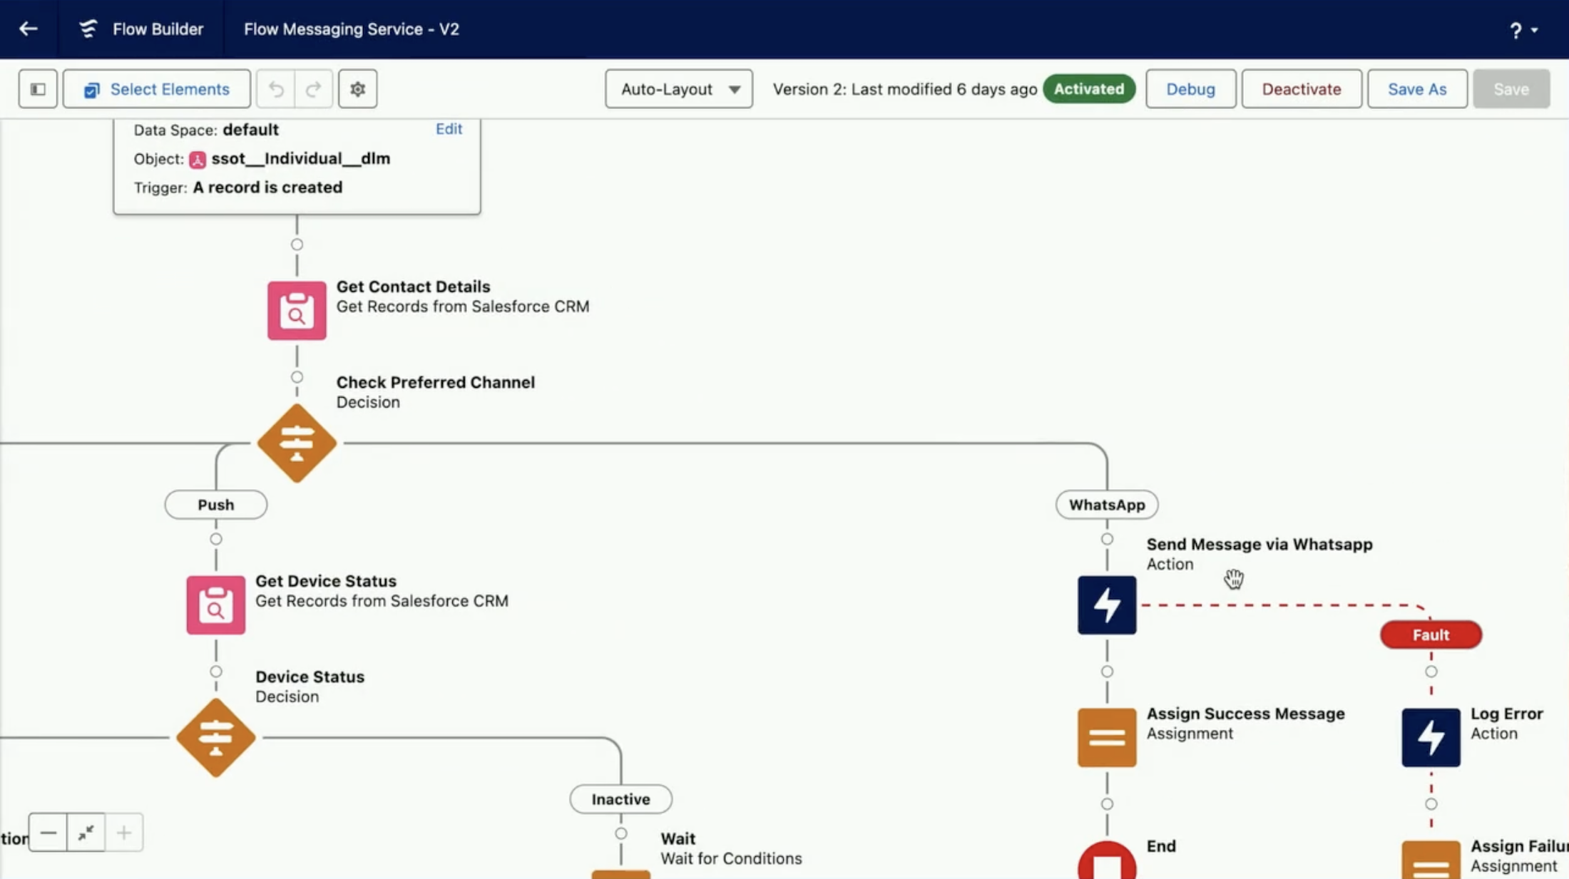Select Assign Failure assignment icon
The image size is (1569, 879).
pyautogui.click(x=1431, y=860)
